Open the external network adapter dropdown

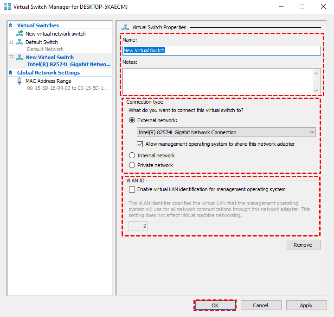[226, 132]
